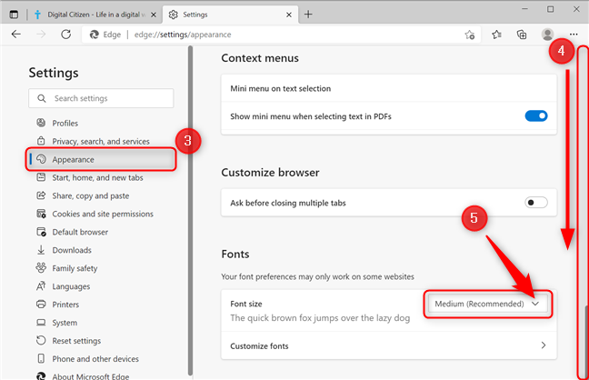Open the vertical tabs panel icon
This screenshot has height=380, width=589.
(14, 15)
